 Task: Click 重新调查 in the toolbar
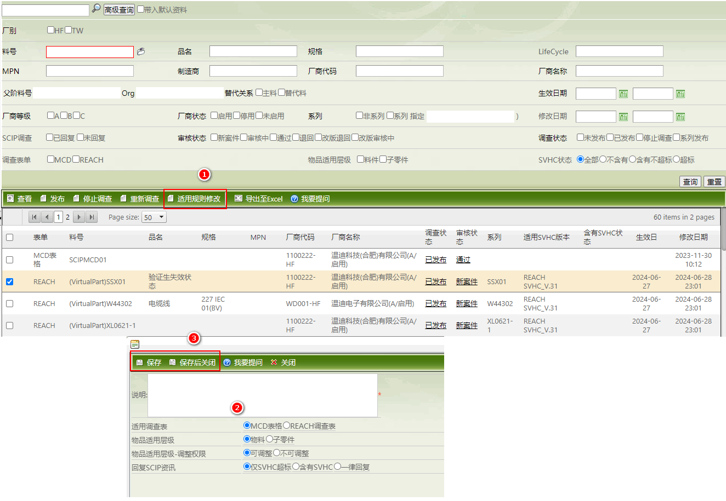pyautogui.click(x=140, y=199)
